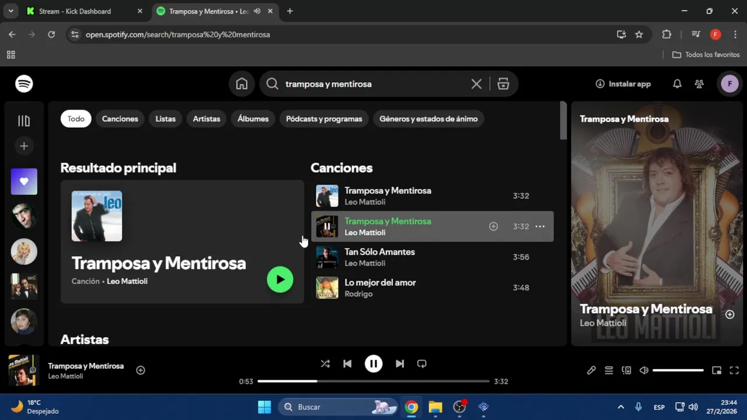The image size is (747, 420).
Task: Select the Todo filter chip
Action: pos(76,119)
